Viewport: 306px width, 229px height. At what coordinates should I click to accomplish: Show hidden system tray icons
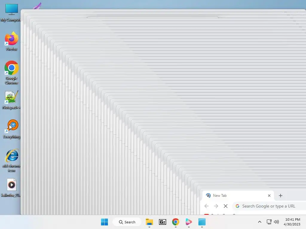tap(260, 222)
